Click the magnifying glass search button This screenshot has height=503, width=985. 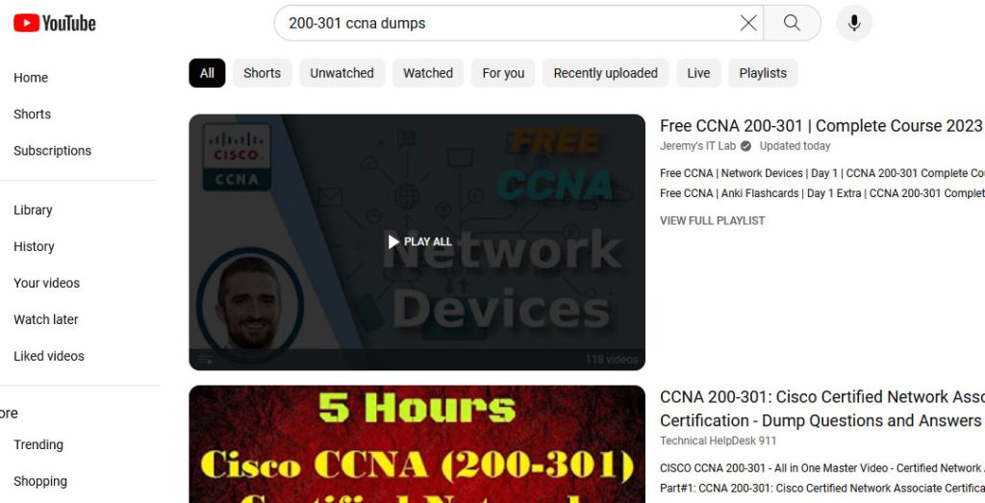[x=793, y=23]
